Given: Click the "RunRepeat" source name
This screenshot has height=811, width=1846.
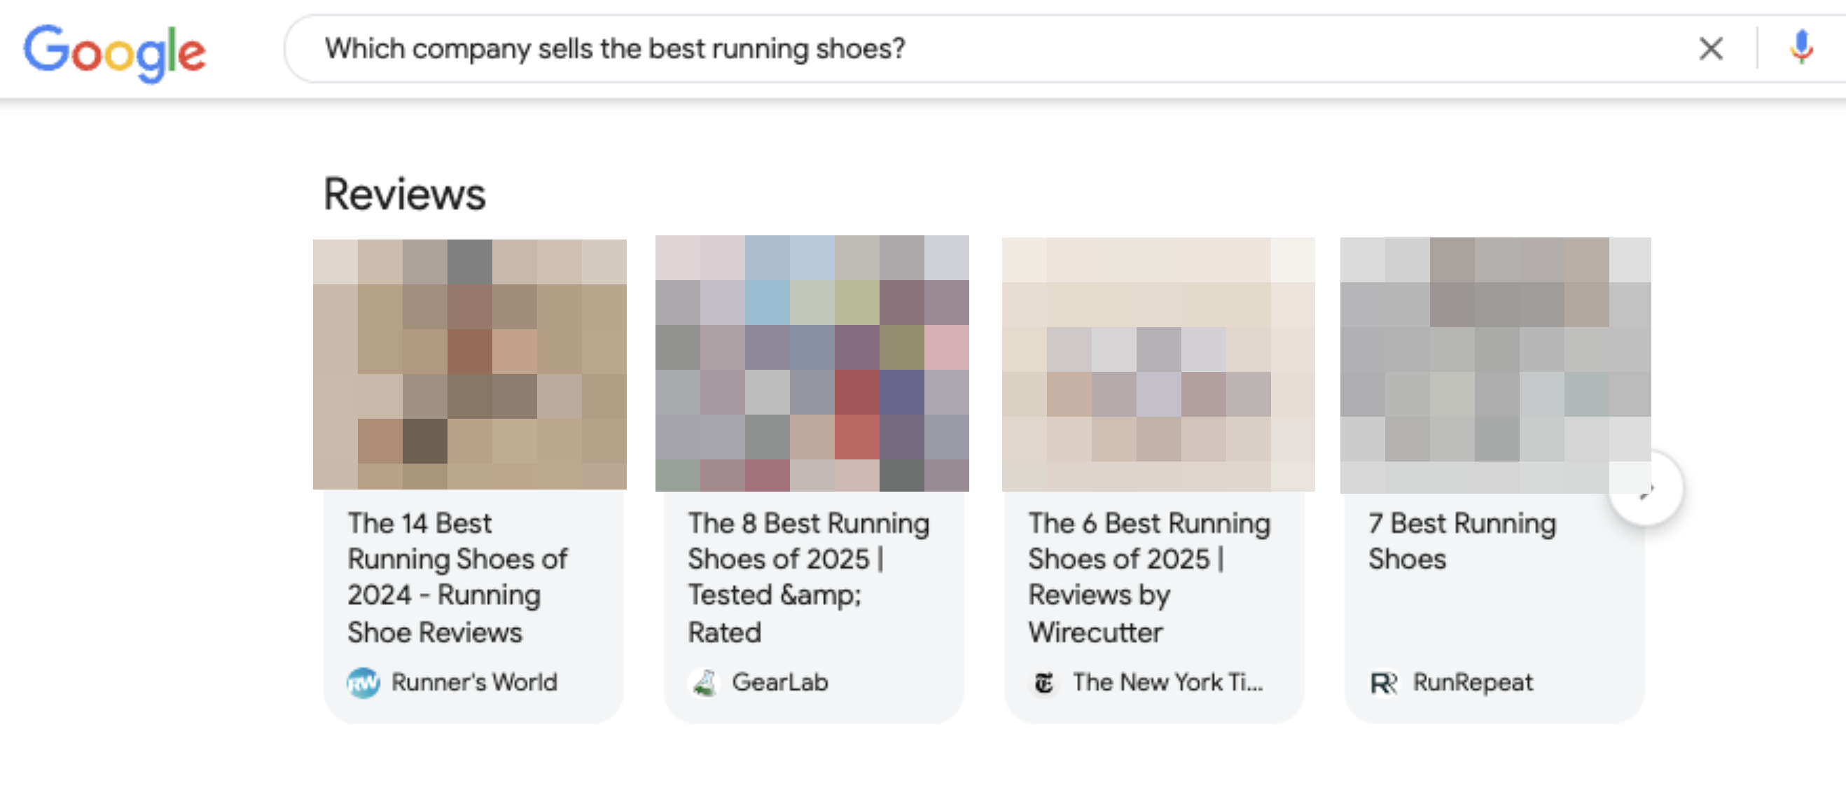Looking at the screenshot, I should click(x=1473, y=683).
